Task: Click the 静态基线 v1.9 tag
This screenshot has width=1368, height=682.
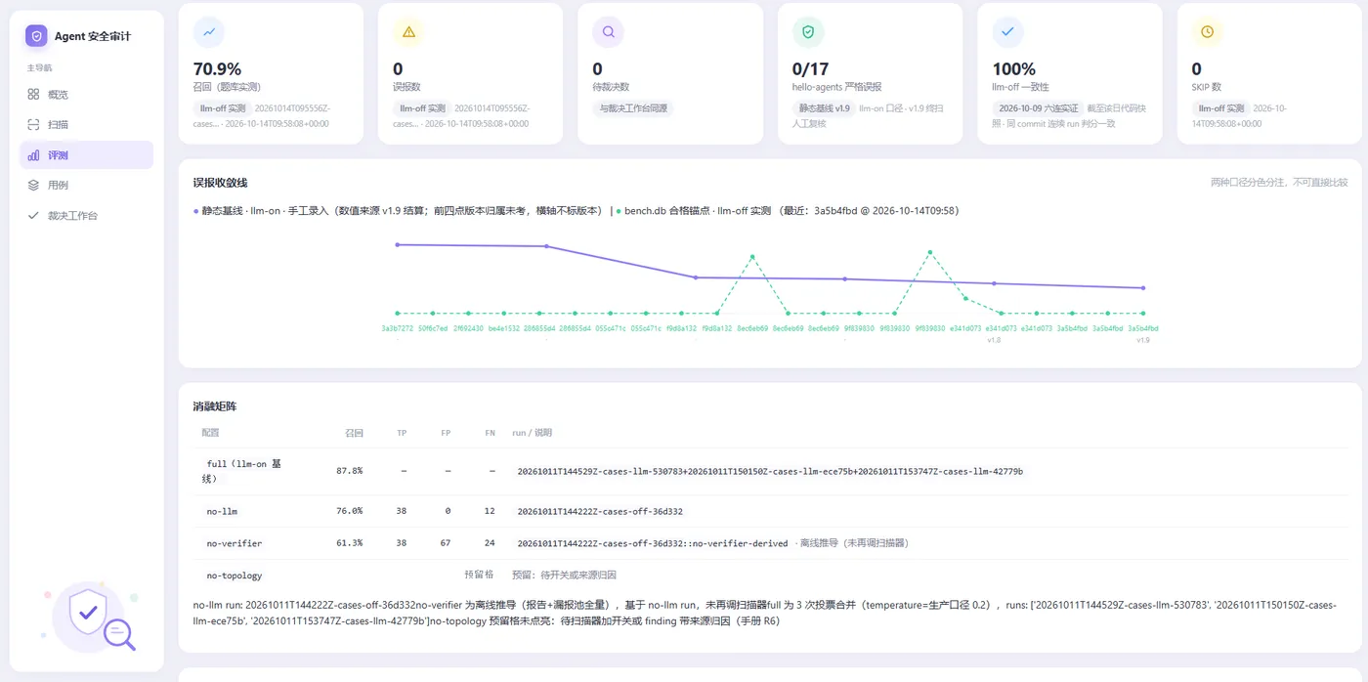Action: [824, 108]
